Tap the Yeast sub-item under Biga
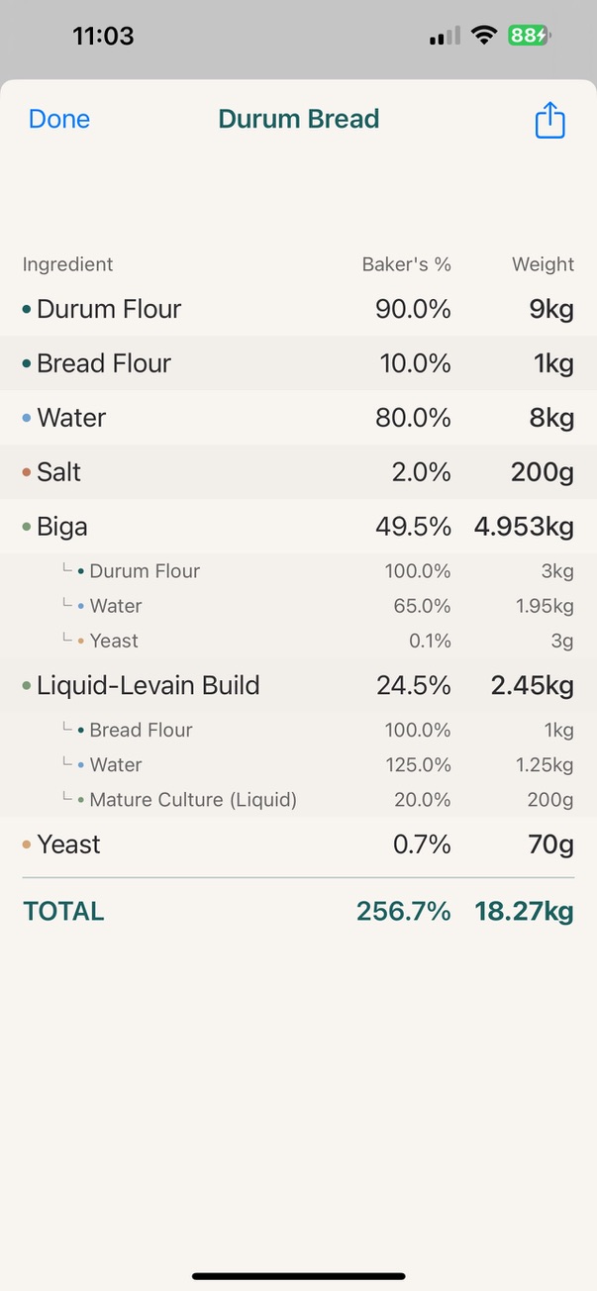Image resolution: width=597 pixels, height=1291 pixels. pos(114,641)
